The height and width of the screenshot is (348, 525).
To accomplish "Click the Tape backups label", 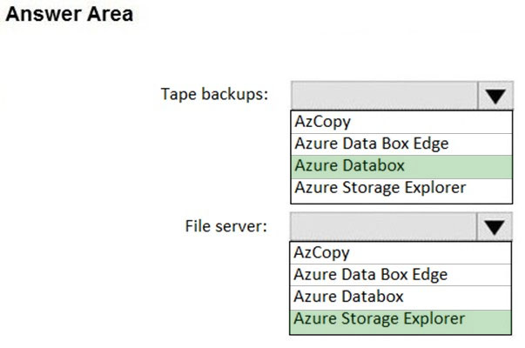I will pos(215,94).
